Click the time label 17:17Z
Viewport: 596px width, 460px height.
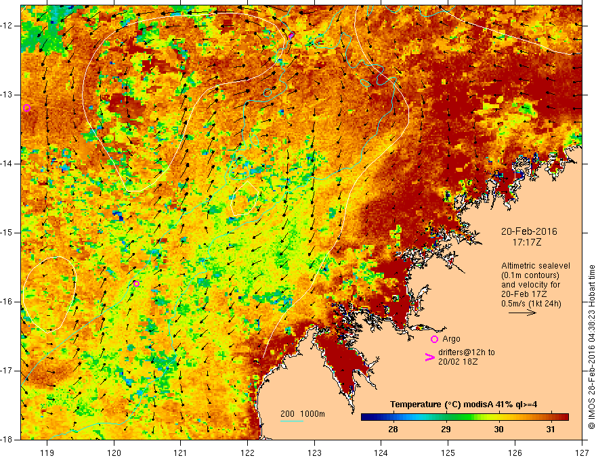point(527,241)
